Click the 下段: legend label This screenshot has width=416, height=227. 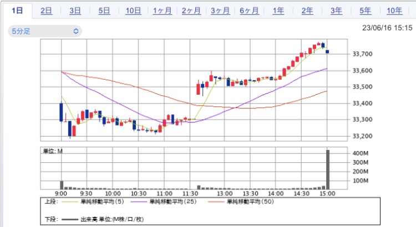51,219
